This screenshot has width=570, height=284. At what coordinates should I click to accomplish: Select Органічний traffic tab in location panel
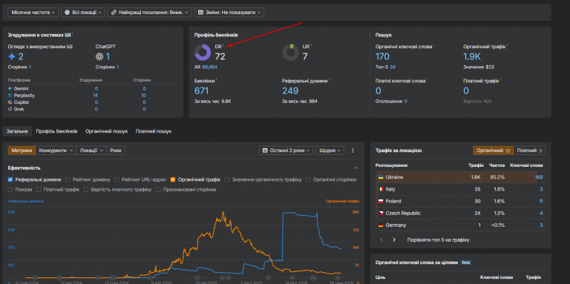pyautogui.click(x=493, y=151)
